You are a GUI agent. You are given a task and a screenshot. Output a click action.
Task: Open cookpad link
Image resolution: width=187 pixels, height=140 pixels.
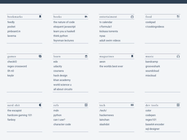click(150, 22)
